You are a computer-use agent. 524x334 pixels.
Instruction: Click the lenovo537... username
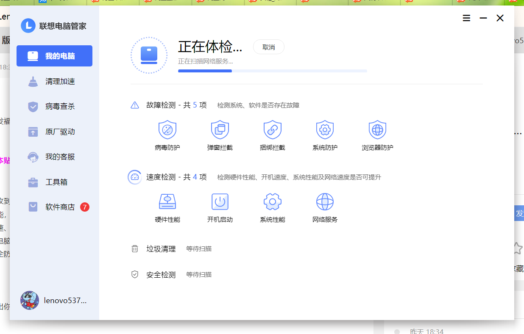(x=65, y=301)
